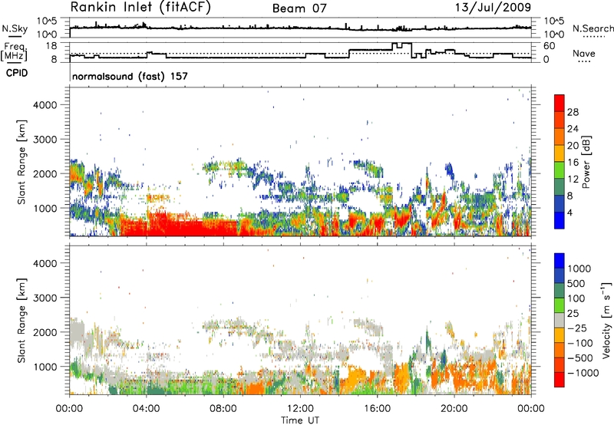The height and width of the screenshot is (425, 614).
Task: Click the "normalsound (fast) 157" text
Action: click(130, 76)
